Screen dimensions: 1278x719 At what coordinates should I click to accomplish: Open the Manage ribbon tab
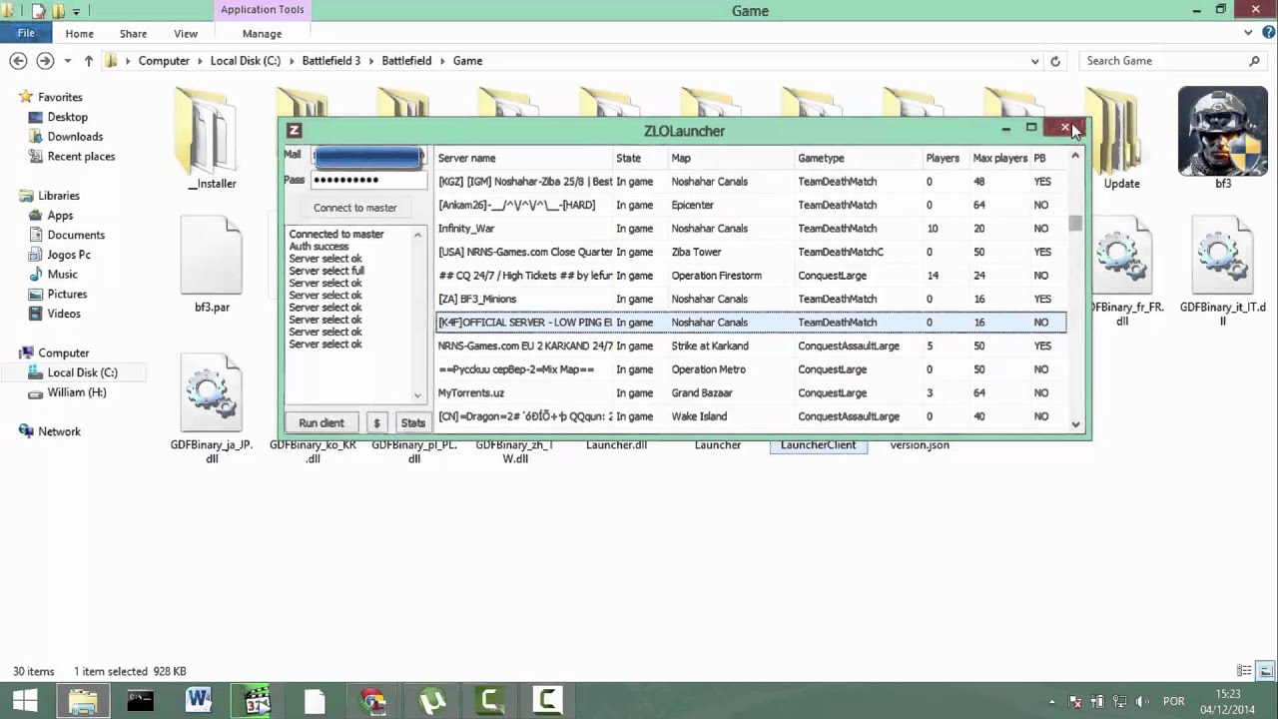coord(262,34)
